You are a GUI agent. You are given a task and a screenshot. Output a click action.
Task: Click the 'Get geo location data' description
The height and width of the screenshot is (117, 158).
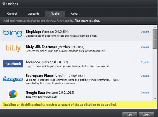coord(61,36)
